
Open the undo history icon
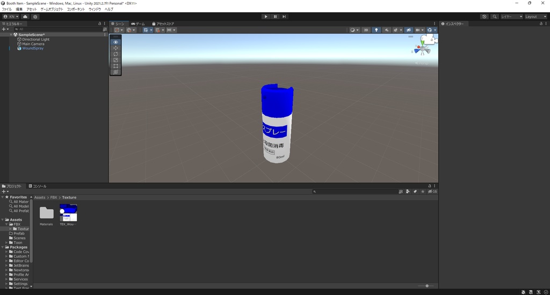pyautogui.click(x=484, y=17)
